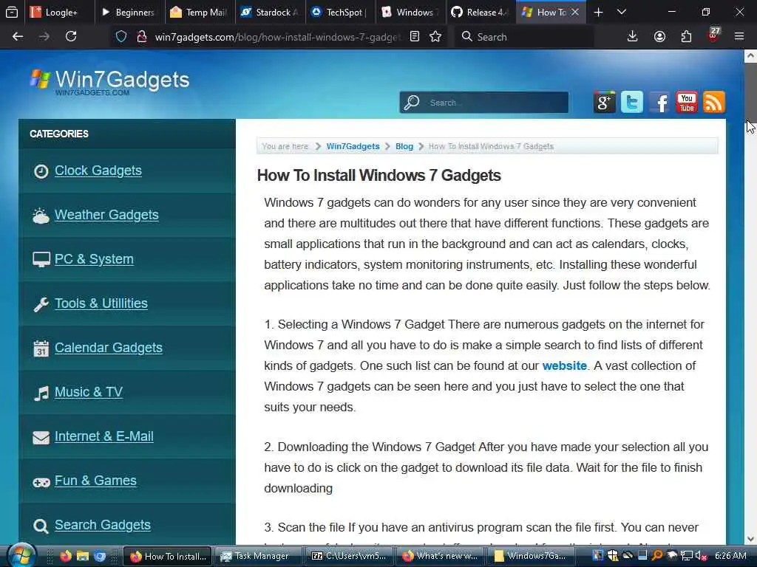Click the monitor icon beside PC & System

coord(41,260)
